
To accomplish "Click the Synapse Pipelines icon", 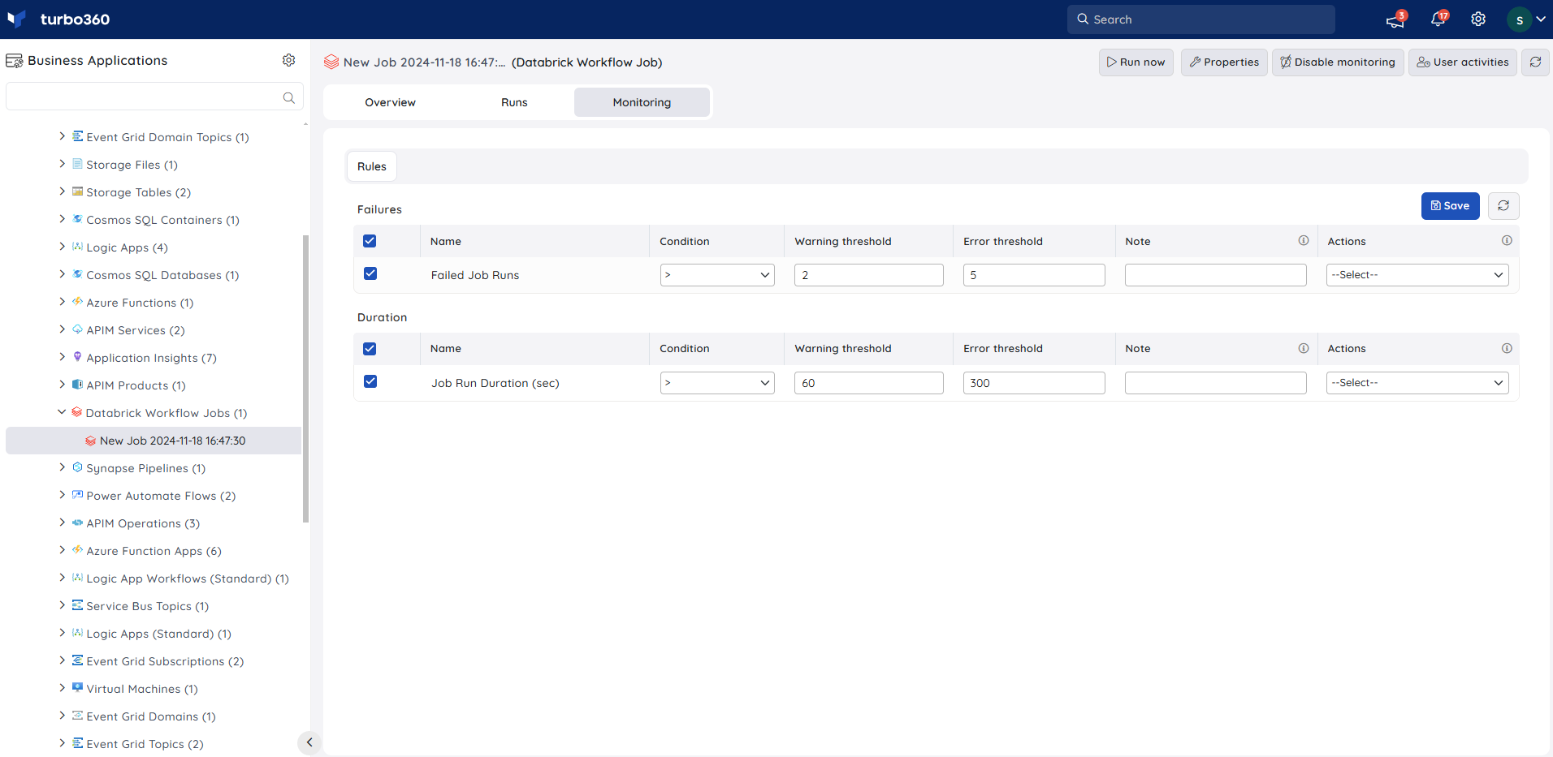I will (x=77, y=467).
